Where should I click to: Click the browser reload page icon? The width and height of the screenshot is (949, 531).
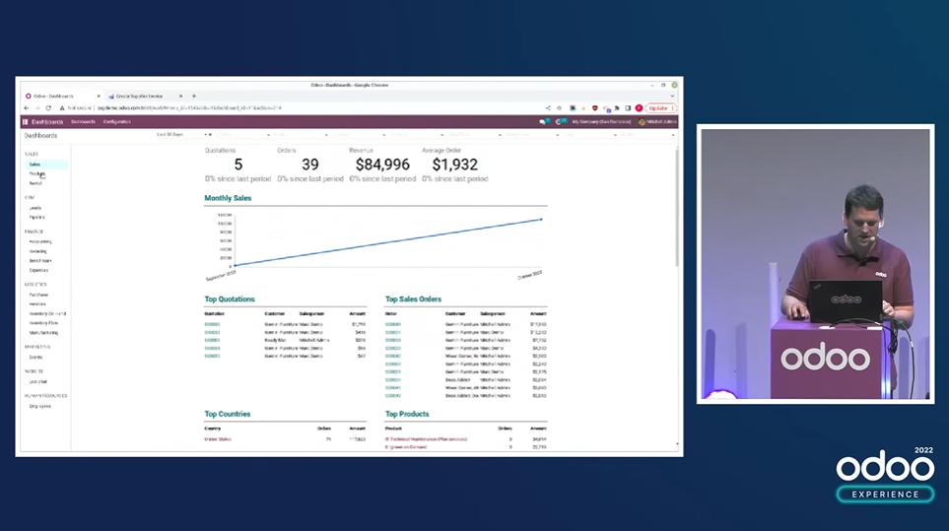(48, 107)
